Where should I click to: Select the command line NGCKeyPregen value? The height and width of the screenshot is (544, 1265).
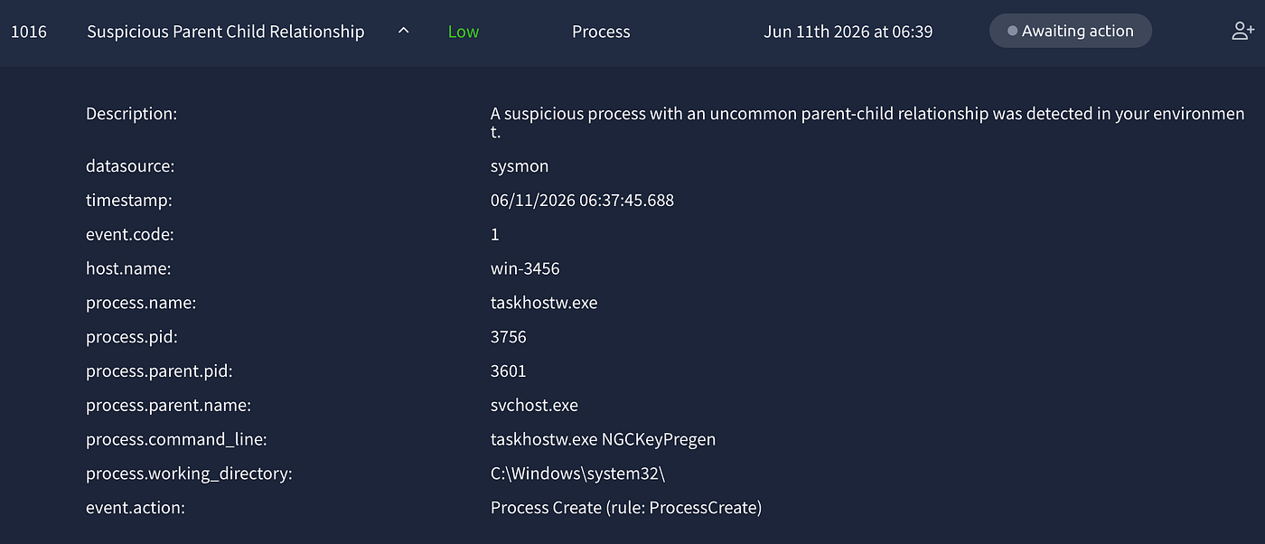point(603,439)
